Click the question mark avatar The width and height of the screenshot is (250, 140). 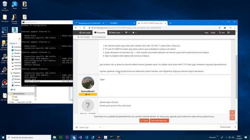(x=88, y=105)
